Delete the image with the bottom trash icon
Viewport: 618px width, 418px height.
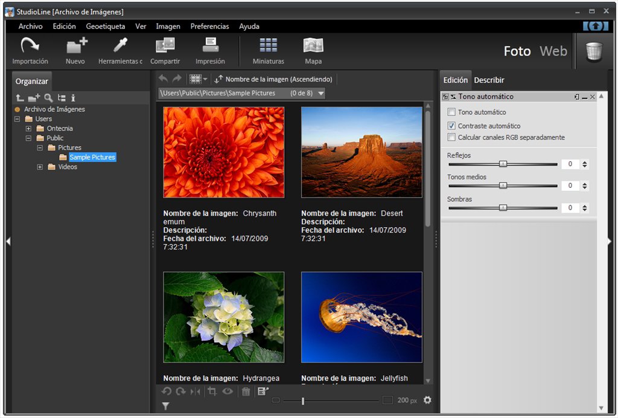[246, 391]
